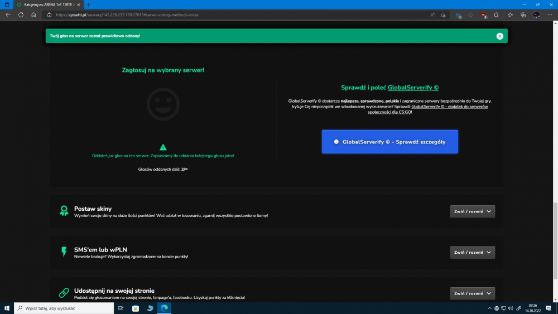558x314 pixels.
Task: Close the Katujemy.eu ARENA tab
Action: (79, 4)
